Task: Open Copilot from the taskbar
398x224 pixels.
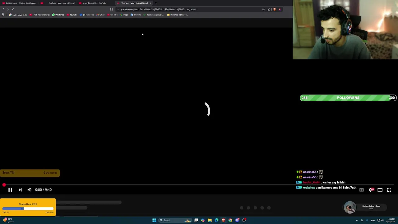Action: click(203, 220)
